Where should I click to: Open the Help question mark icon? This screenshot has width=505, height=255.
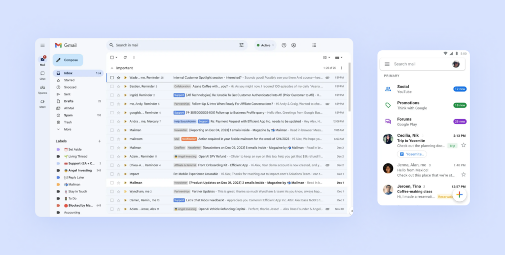pos(284,45)
